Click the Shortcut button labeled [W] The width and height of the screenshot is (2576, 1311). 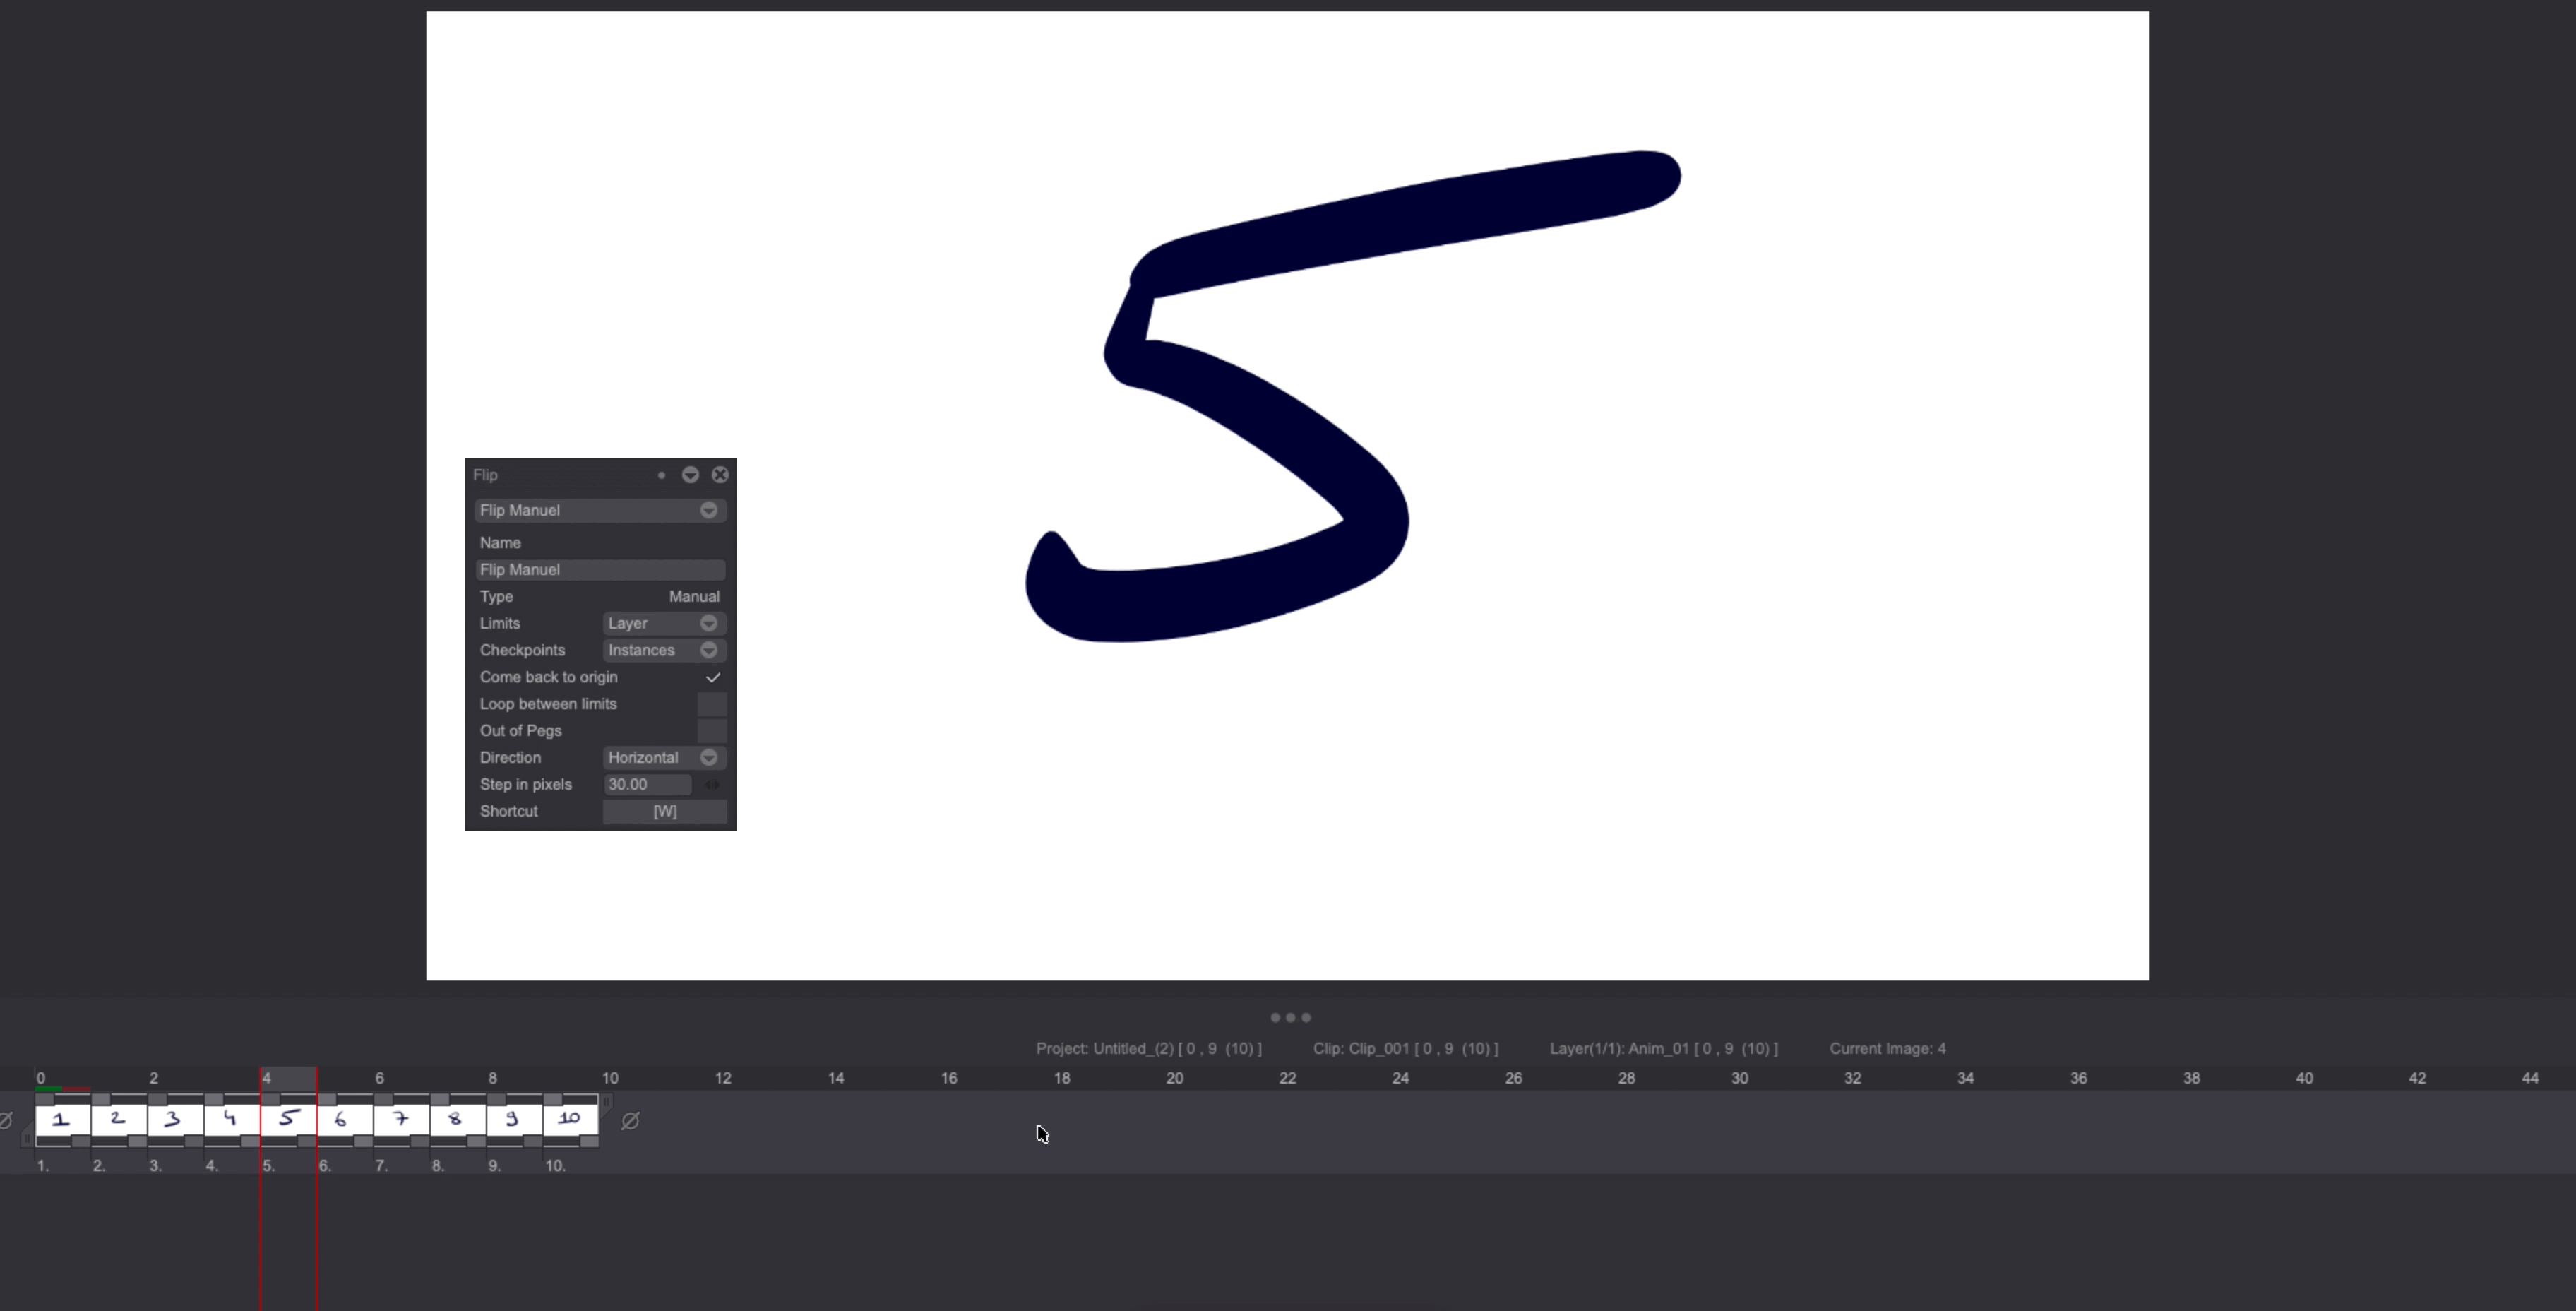point(665,811)
